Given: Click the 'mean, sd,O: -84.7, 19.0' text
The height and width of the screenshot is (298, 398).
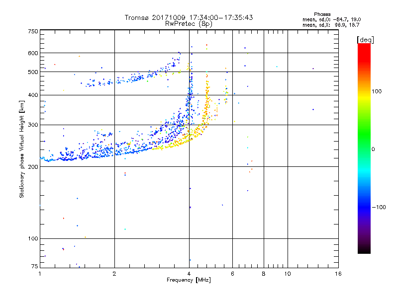Looking at the screenshot, I should tap(331, 19).
